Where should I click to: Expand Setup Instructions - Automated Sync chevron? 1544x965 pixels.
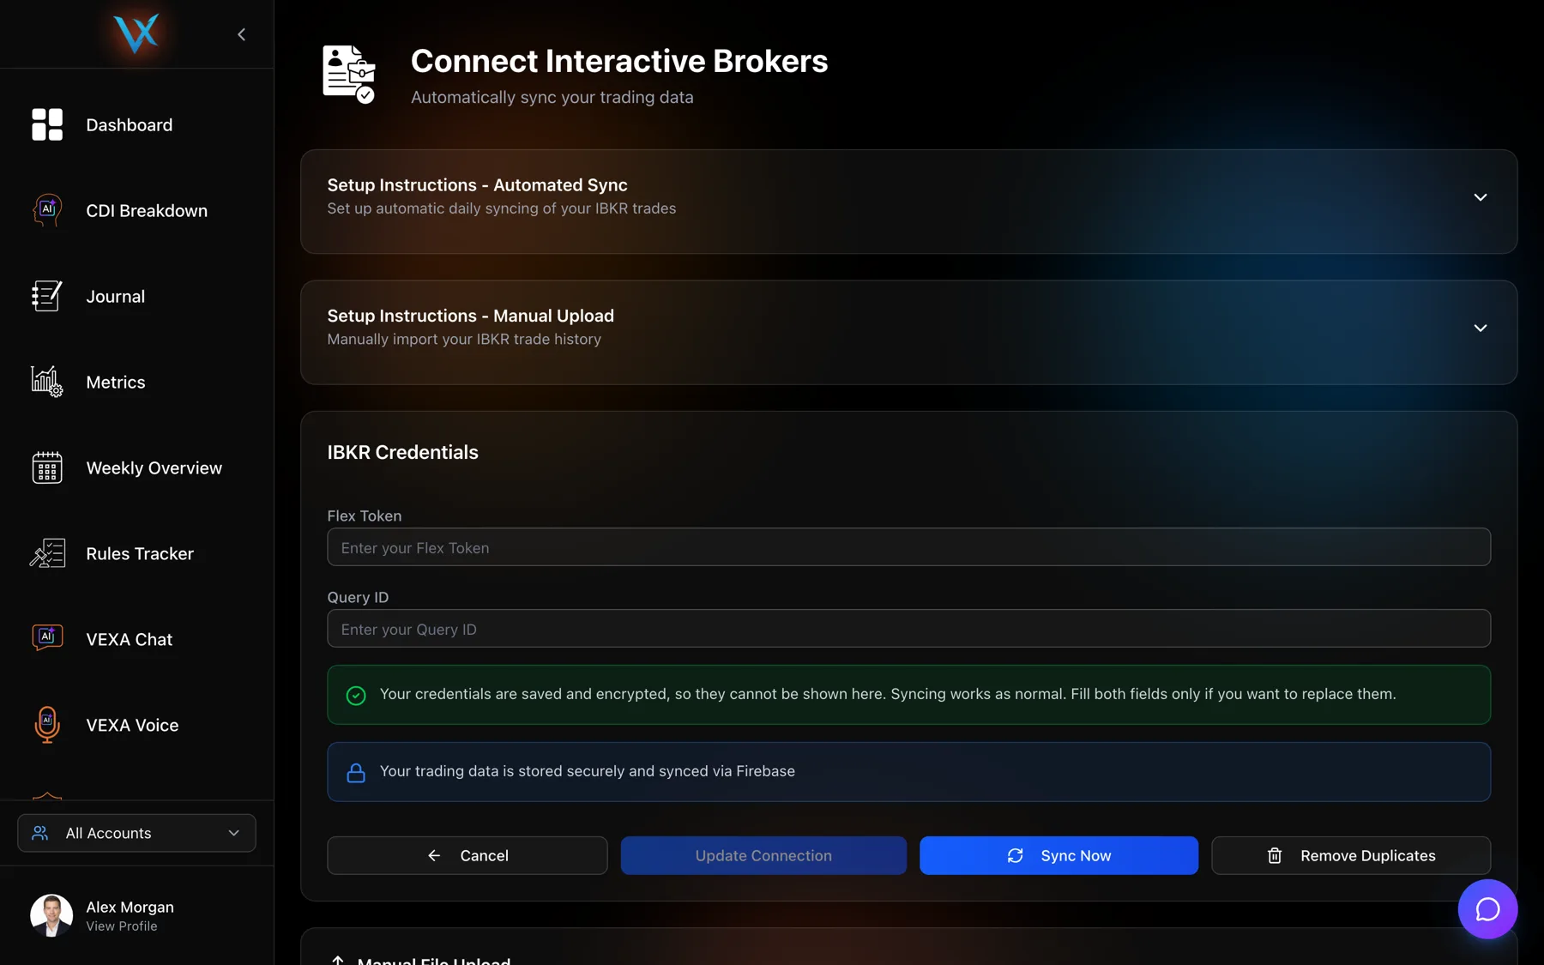coord(1480,197)
